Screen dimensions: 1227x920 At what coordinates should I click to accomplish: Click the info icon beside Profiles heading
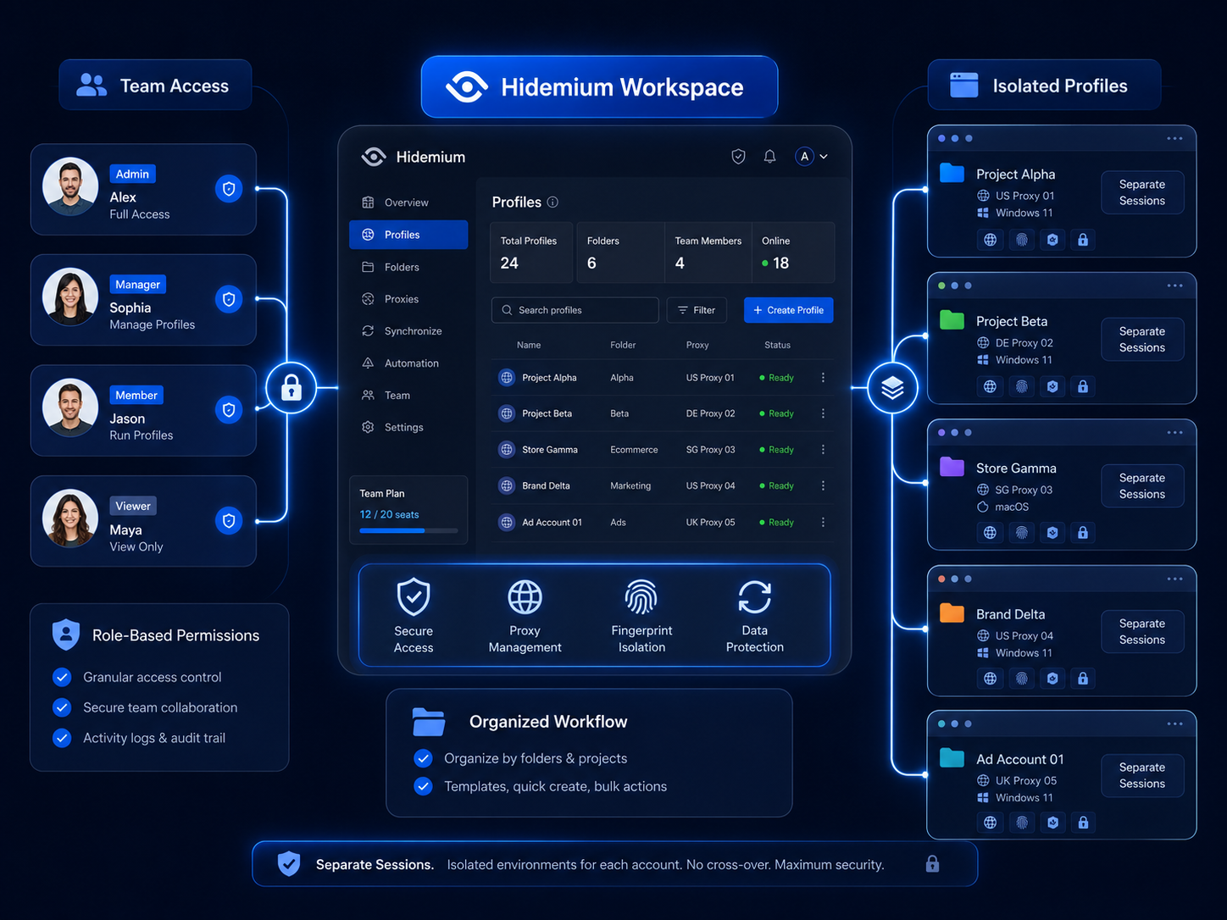[x=552, y=202]
